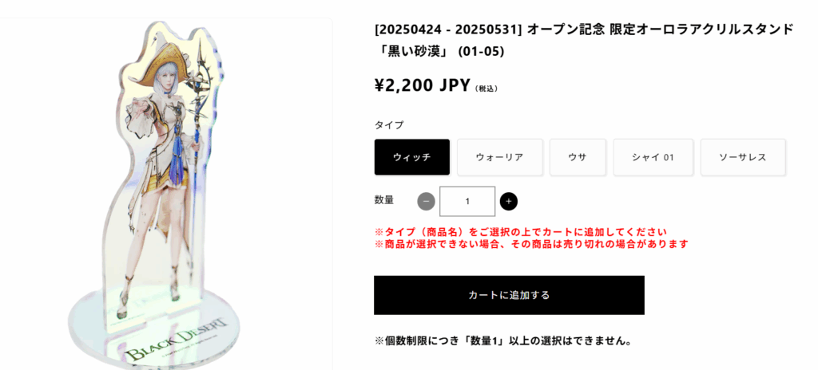Click the カートに追加する button
This screenshot has height=370, width=818.
click(x=509, y=295)
